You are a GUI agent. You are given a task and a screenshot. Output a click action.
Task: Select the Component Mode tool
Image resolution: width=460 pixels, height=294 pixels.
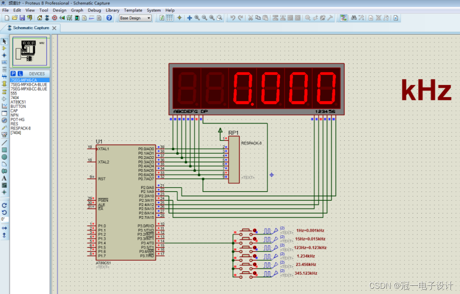[x=4, y=48]
